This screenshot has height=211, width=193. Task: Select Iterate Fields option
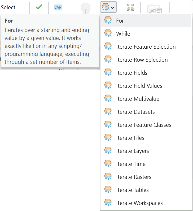[146, 73]
